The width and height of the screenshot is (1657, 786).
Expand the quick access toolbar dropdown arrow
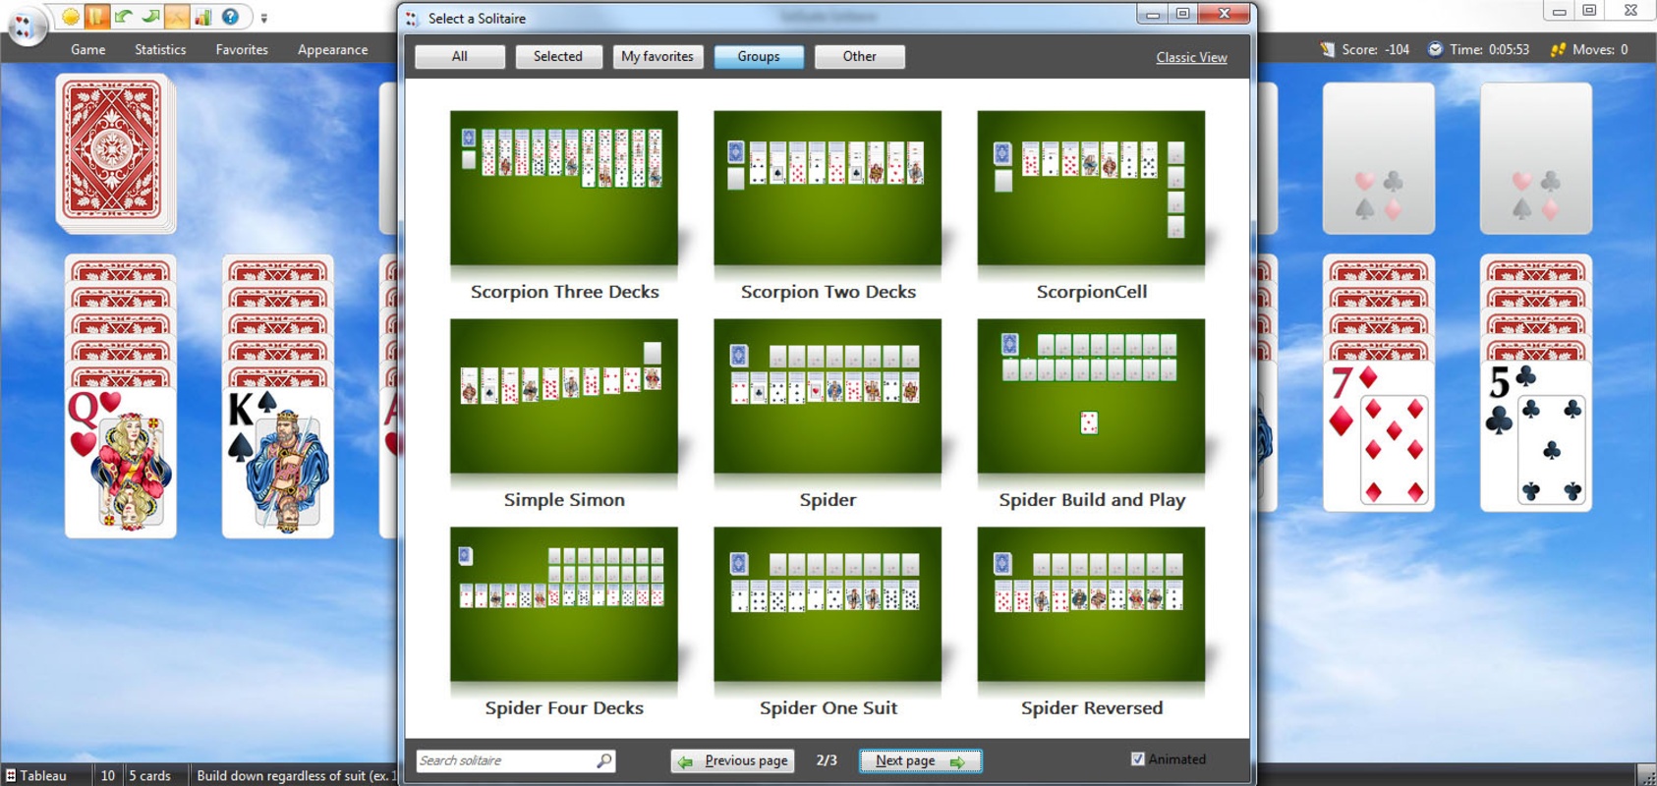(x=263, y=18)
